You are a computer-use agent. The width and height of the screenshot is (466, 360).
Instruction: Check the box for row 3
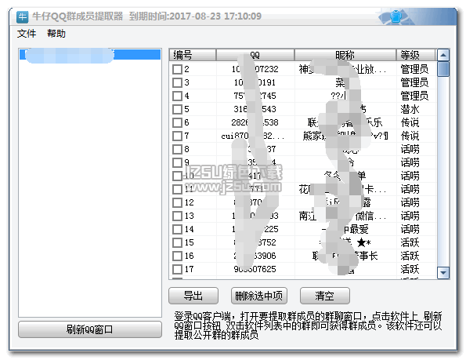(177, 82)
